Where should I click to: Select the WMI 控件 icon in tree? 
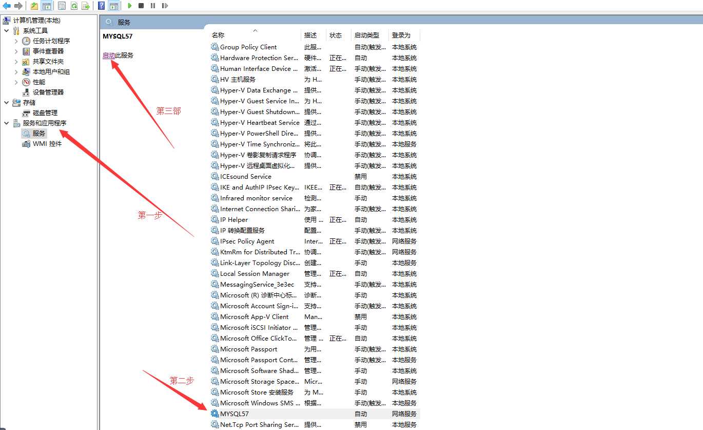point(26,144)
